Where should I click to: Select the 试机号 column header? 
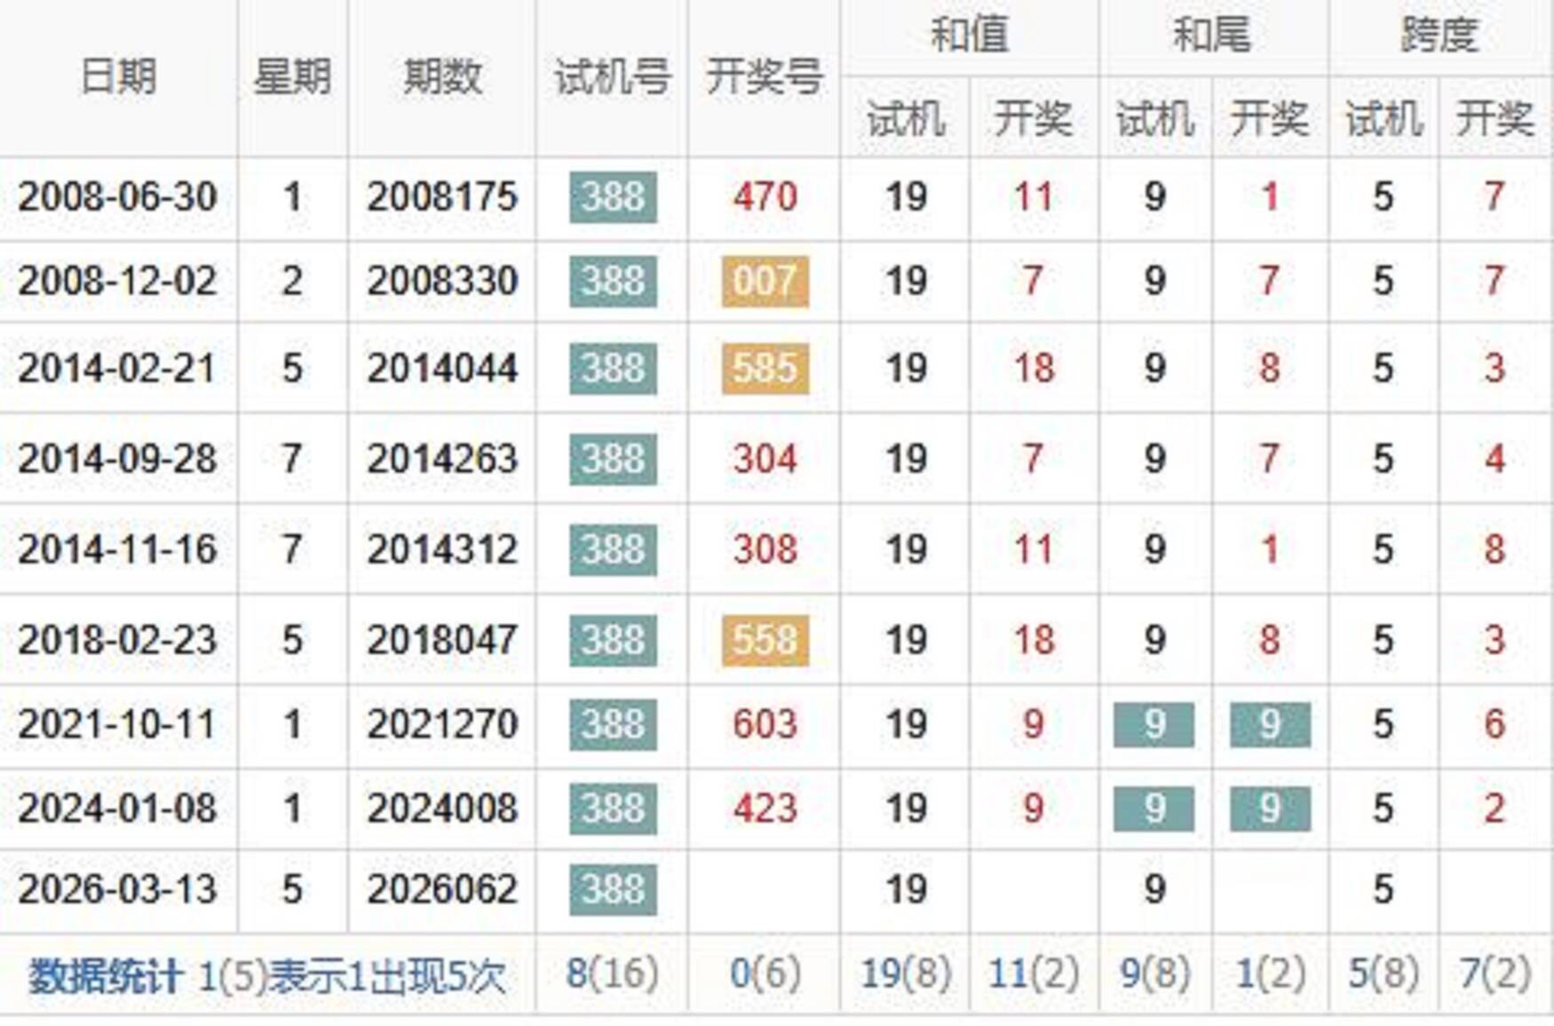[x=612, y=77]
